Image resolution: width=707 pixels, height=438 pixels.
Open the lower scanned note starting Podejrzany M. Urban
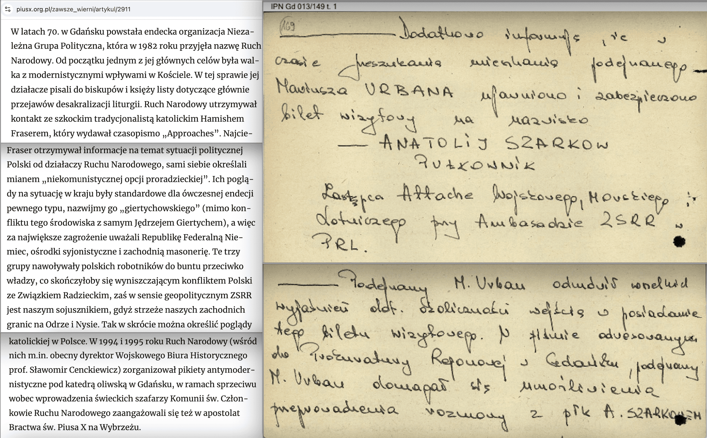(485, 352)
